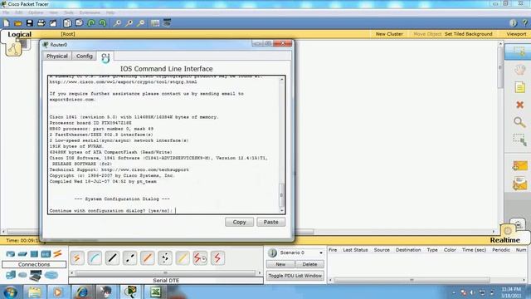This screenshot has height=299, width=531.
Task: Click the Paste icon in the toolbar
Action: point(80,23)
